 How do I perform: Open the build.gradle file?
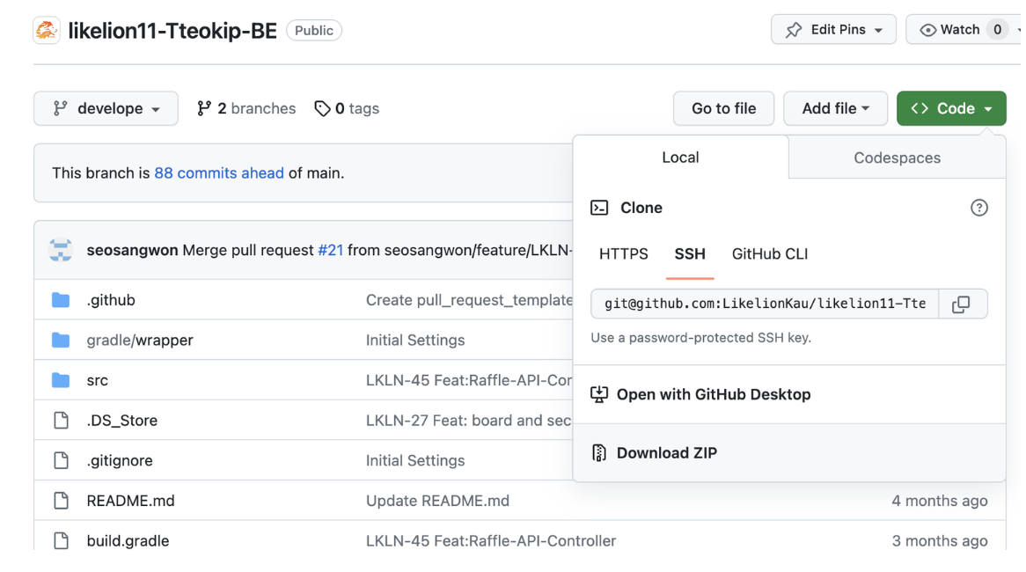pos(128,541)
